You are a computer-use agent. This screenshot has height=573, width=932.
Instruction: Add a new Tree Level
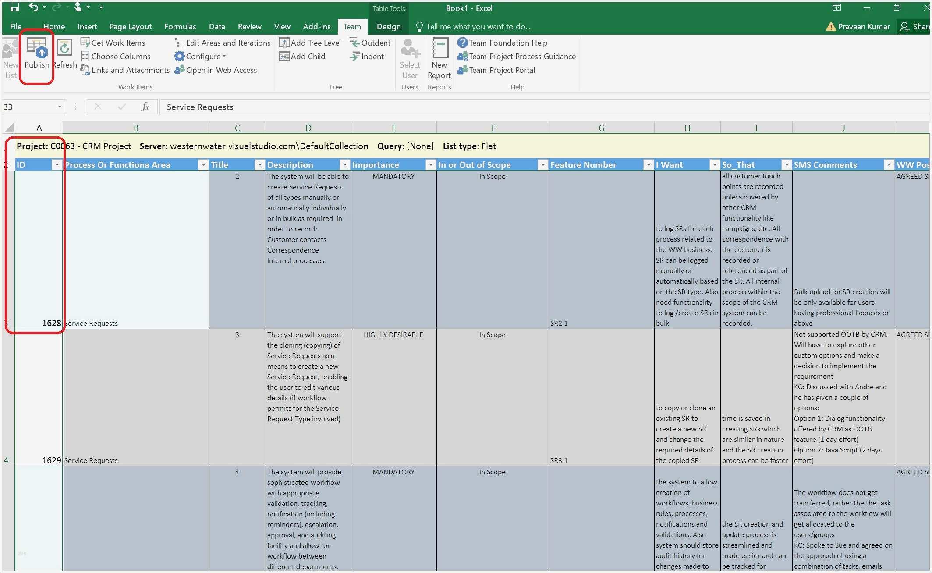pos(315,43)
